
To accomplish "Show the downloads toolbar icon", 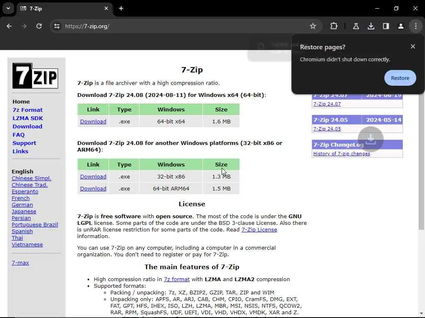I will pos(371,26).
